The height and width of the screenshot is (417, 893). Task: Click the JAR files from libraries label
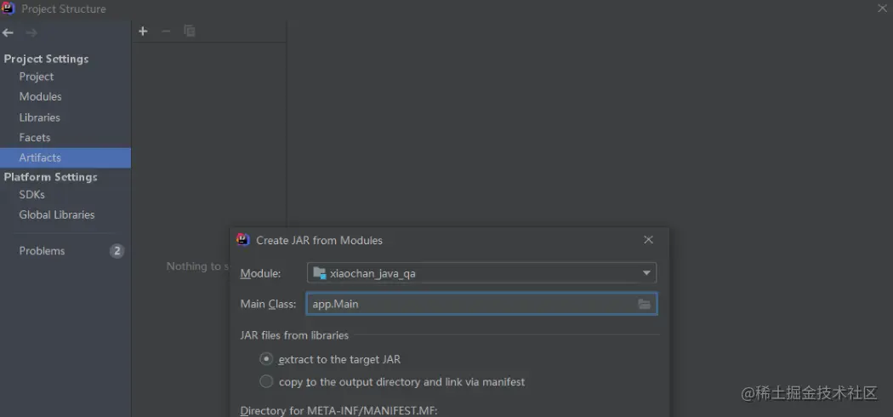(x=294, y=335)
